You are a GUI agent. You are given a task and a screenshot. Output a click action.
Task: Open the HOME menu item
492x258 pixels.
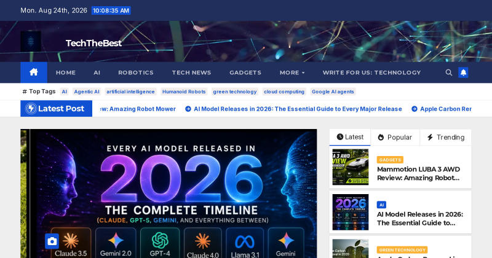coord(66,72)
